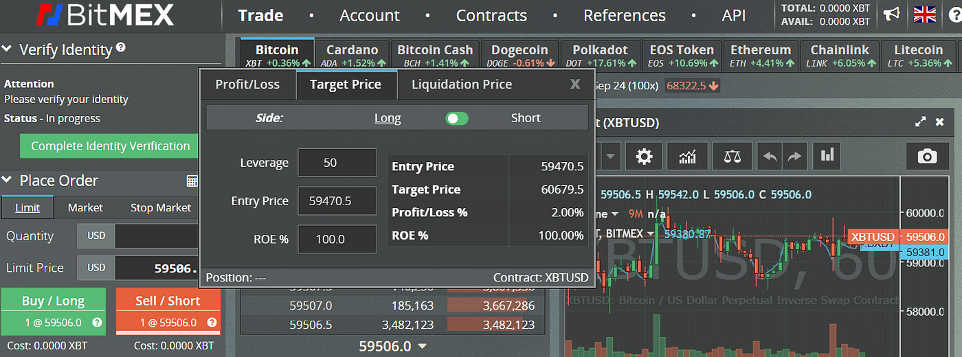Click the Quantity input field

158,235
